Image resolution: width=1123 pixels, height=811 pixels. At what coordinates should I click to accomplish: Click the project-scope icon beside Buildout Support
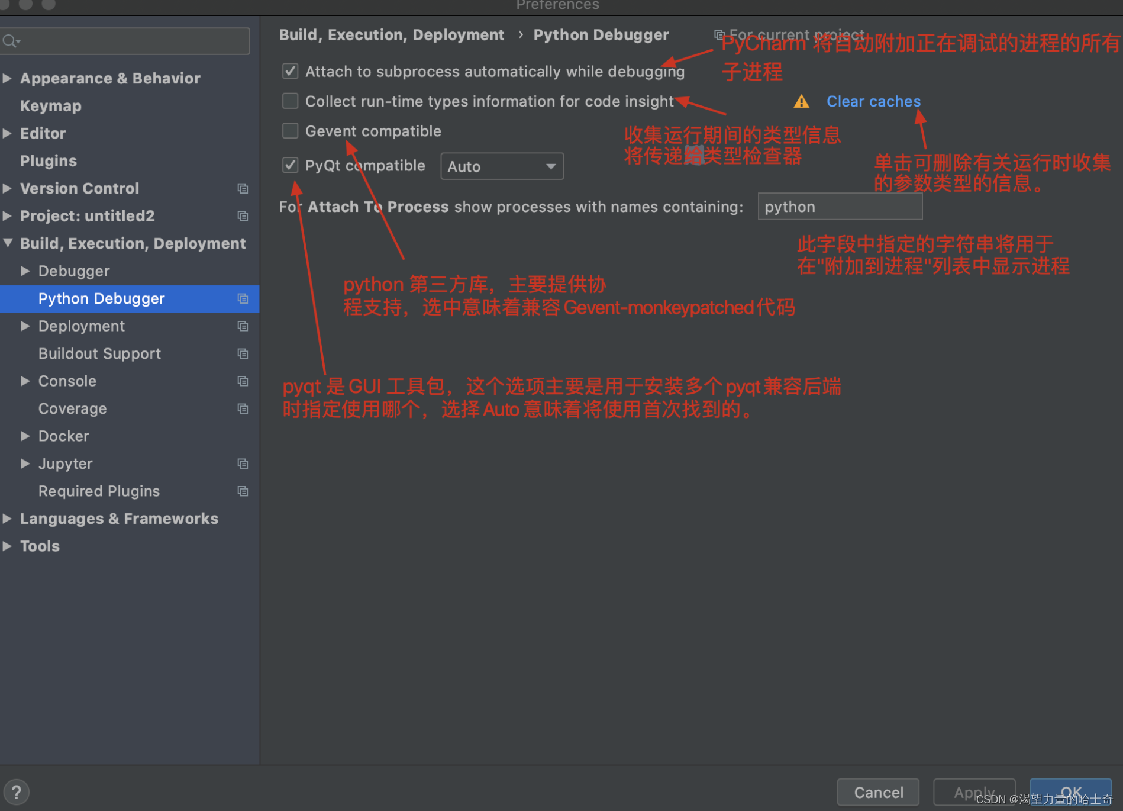point(243,353)
